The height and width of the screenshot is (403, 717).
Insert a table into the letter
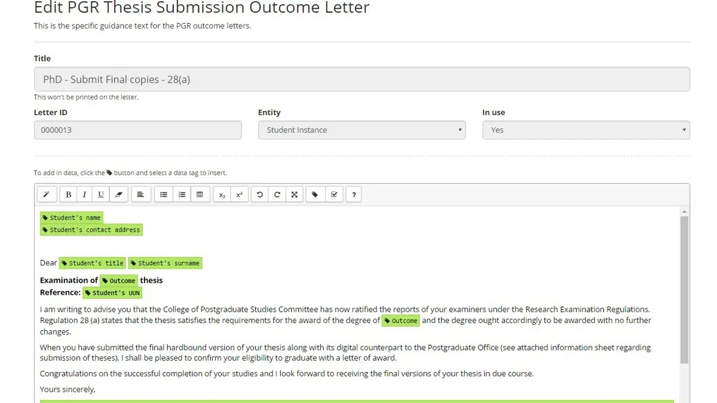coord(200,194)
